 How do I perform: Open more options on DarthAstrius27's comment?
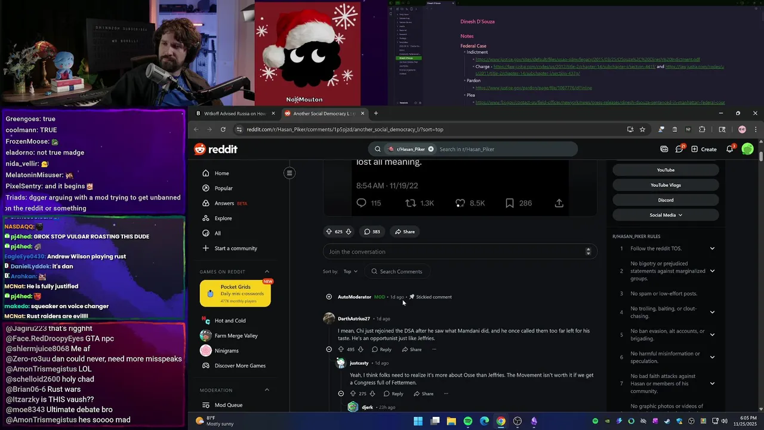pyautogui.click(x=434, y=349)
